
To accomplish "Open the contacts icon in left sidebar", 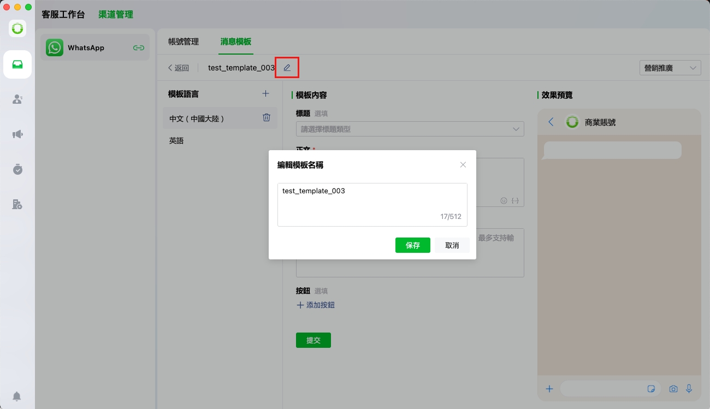I will [x=17, y=99].
